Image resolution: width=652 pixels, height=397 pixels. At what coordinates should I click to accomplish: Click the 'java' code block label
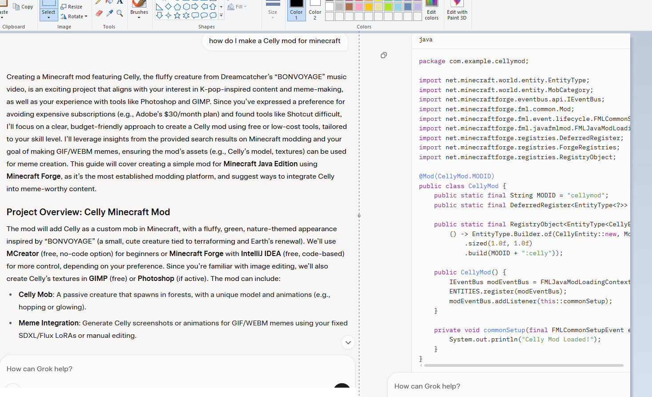pos(426,40)
